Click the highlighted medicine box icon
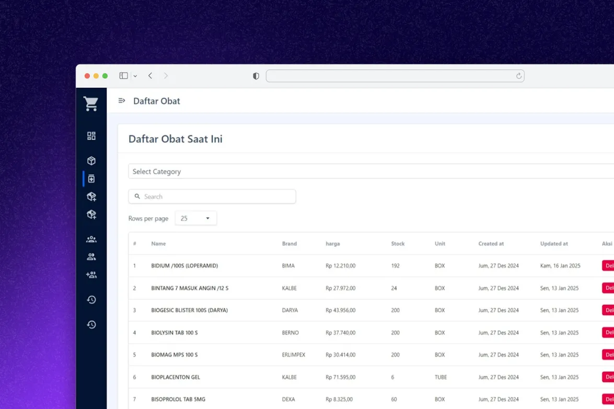This screenshot has width=614, height=409. pos(91,179)
